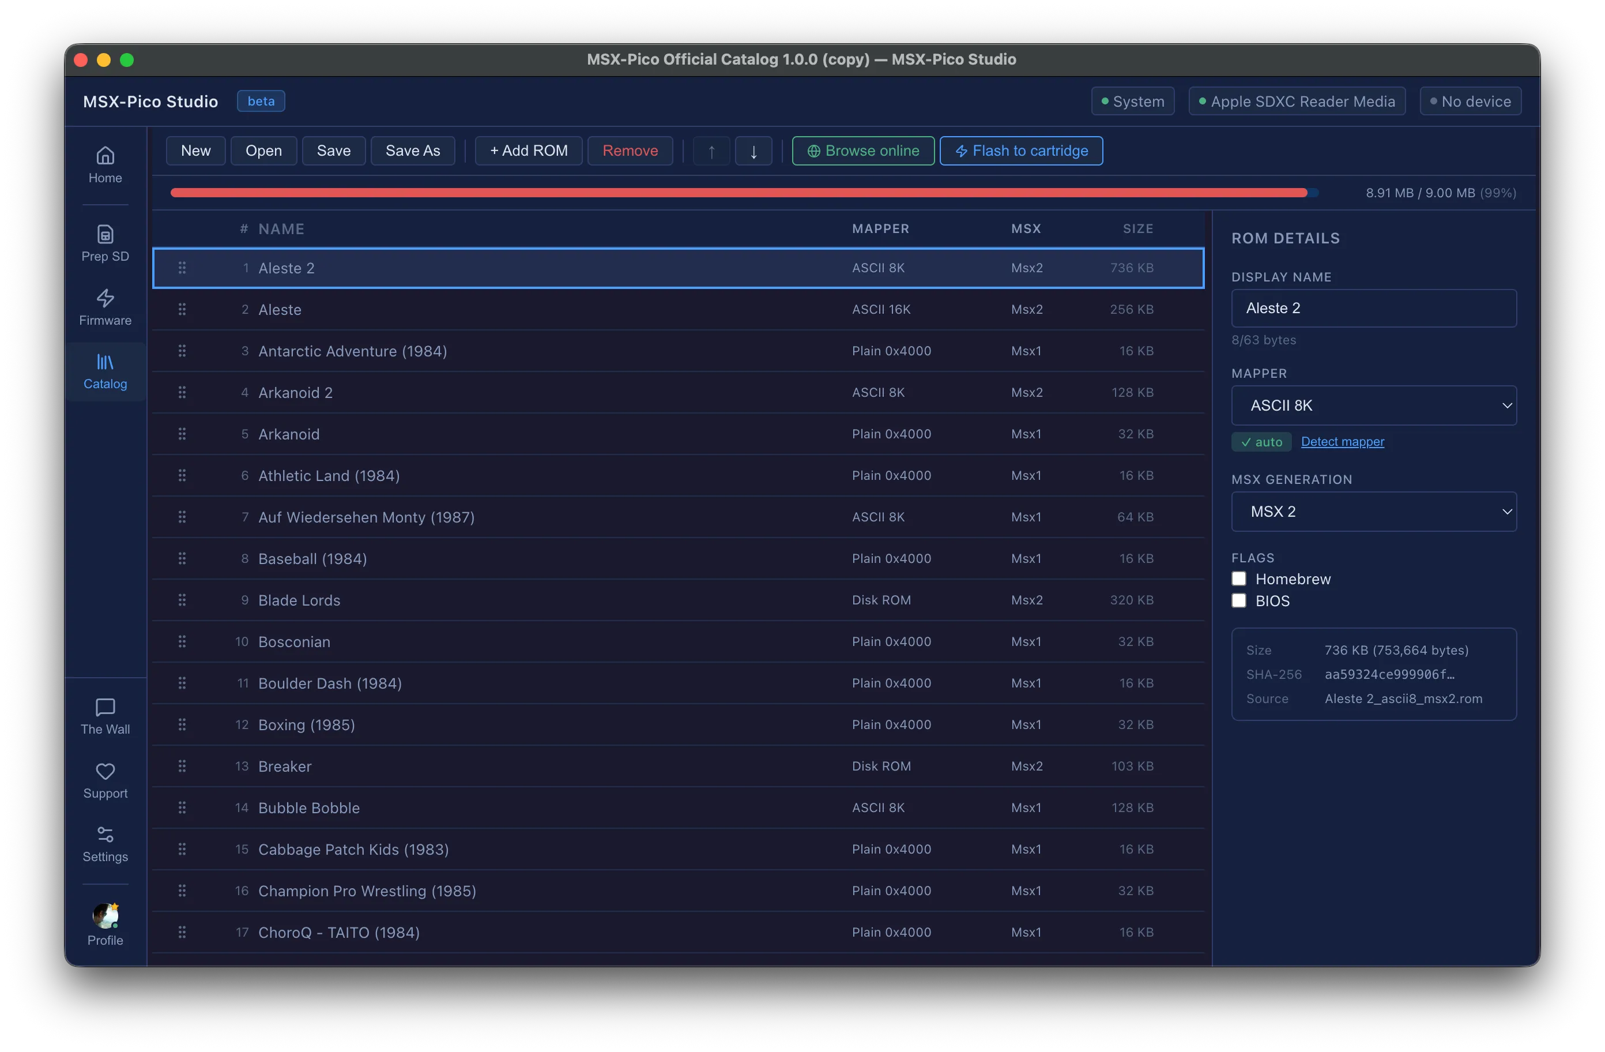Toggle the auto mapper badge
Image resolution: width=1605 pixels, height=1052 pixels.
(1261, 441)
